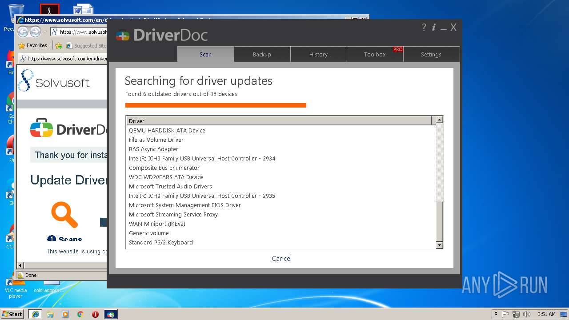Click the Internet Explorer address bar
This screenshot has width=569, height=320.
click(79, 32)
